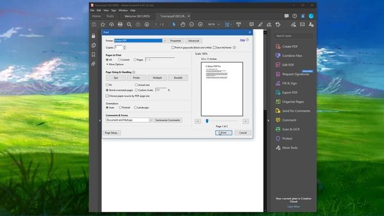Click the next preview page arrow button
Image resolution: width=384 pixels, height=216 pixels.
pyautogui.click(x=245, y=121)
